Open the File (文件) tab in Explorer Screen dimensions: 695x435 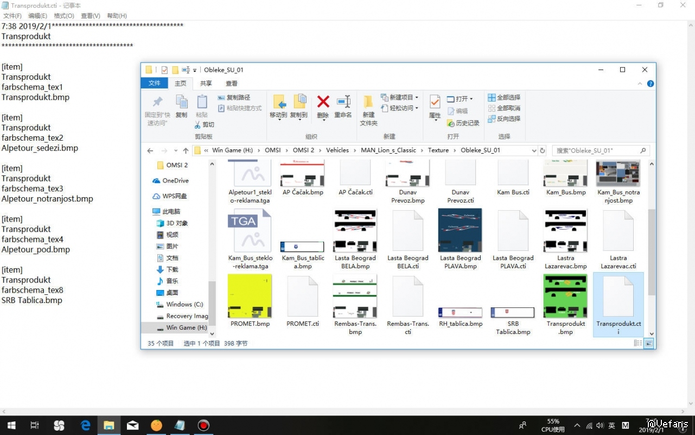tap(155, 83)
